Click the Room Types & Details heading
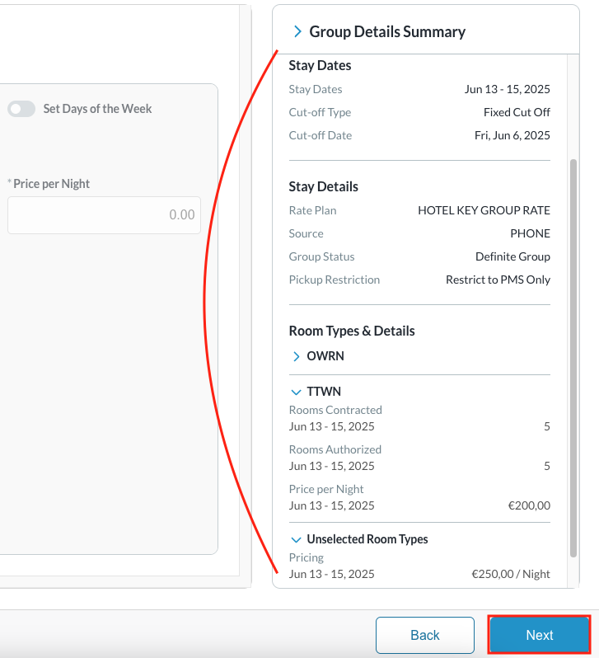This screenshot has width=599, height=658. [352, 331]
